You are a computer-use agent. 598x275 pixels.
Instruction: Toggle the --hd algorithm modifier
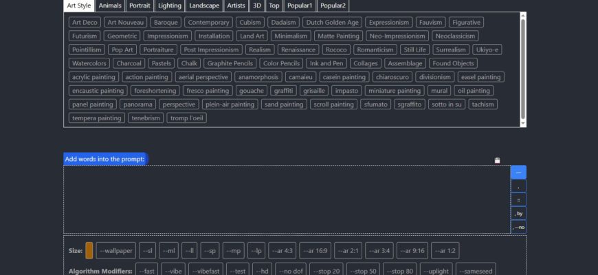click(x=263, y=271)
